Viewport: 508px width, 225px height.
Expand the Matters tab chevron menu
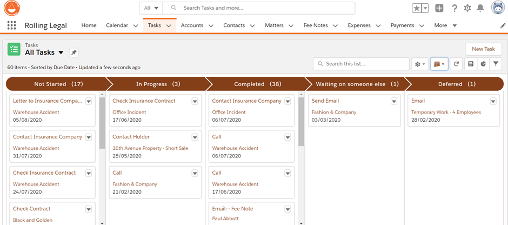pyautogui.click(x=291, y=25)
